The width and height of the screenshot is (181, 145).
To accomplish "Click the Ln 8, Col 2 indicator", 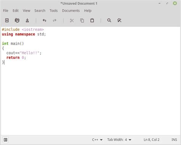I will (152, 140).
